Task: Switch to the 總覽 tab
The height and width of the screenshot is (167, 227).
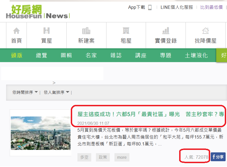Action: pos(41,55)
